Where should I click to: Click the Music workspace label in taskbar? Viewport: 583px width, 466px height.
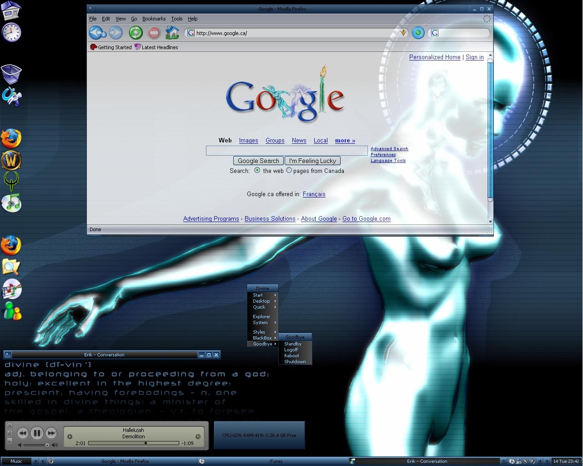(x=16, y=461)
